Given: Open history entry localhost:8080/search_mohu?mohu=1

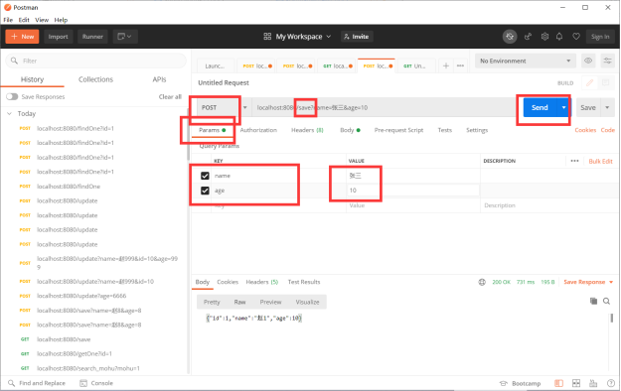Looking at the screenshot, I should [x=87, y=368].
